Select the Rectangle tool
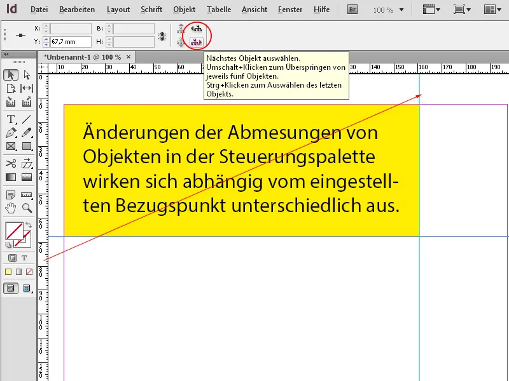This screenshot has width=509, height=381. pyautogui.click(x=27, y=146)
